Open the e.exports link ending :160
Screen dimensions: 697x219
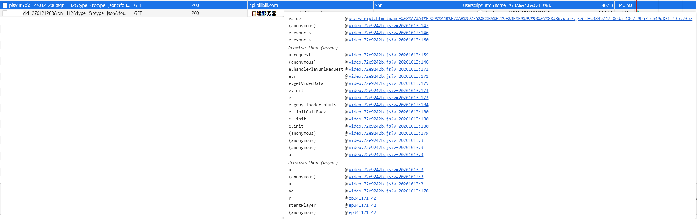[388, 40]
